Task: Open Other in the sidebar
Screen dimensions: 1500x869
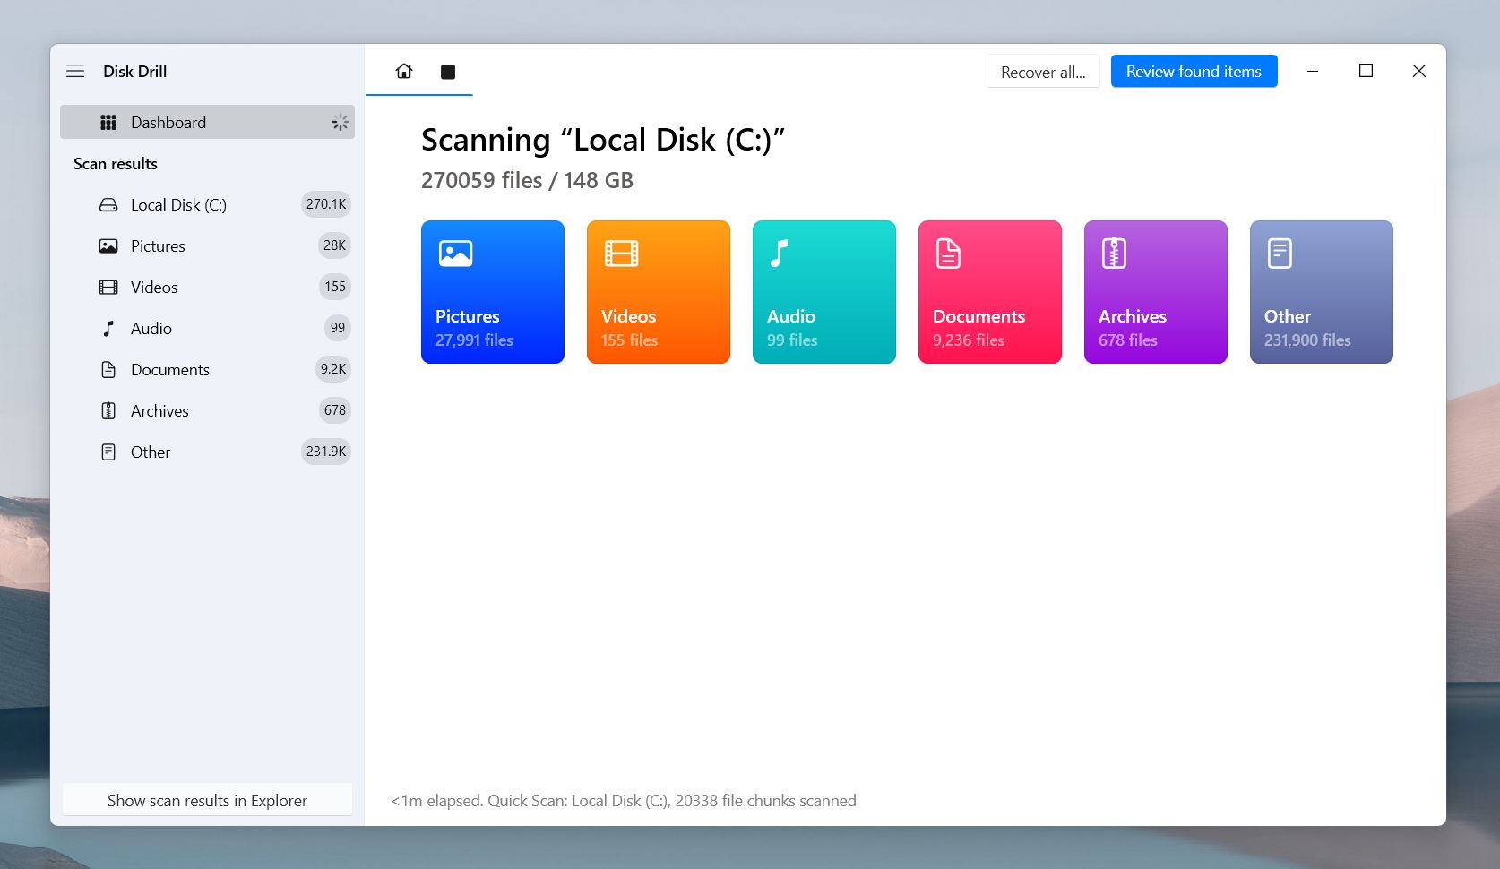Action: click(207, 452)
